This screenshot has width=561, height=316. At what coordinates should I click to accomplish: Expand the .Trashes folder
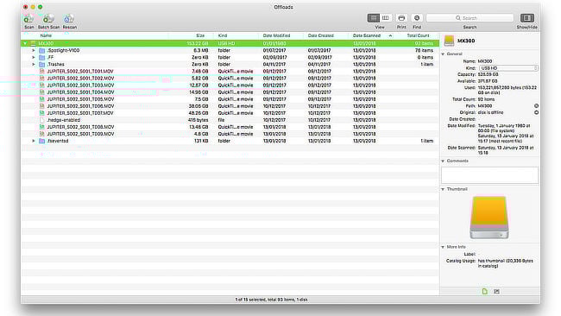34,65
